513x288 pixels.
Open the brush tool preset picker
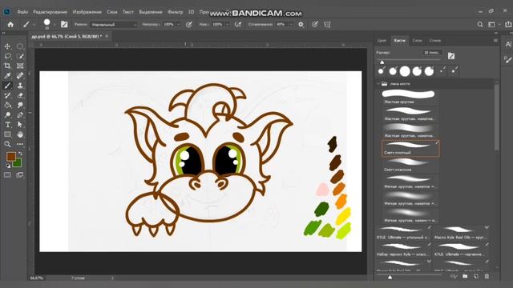(26, 25)
